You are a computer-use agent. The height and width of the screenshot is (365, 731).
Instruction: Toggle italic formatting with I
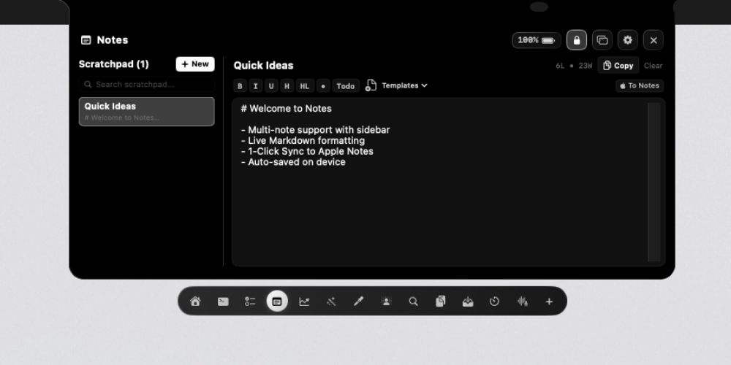[255, 86]
